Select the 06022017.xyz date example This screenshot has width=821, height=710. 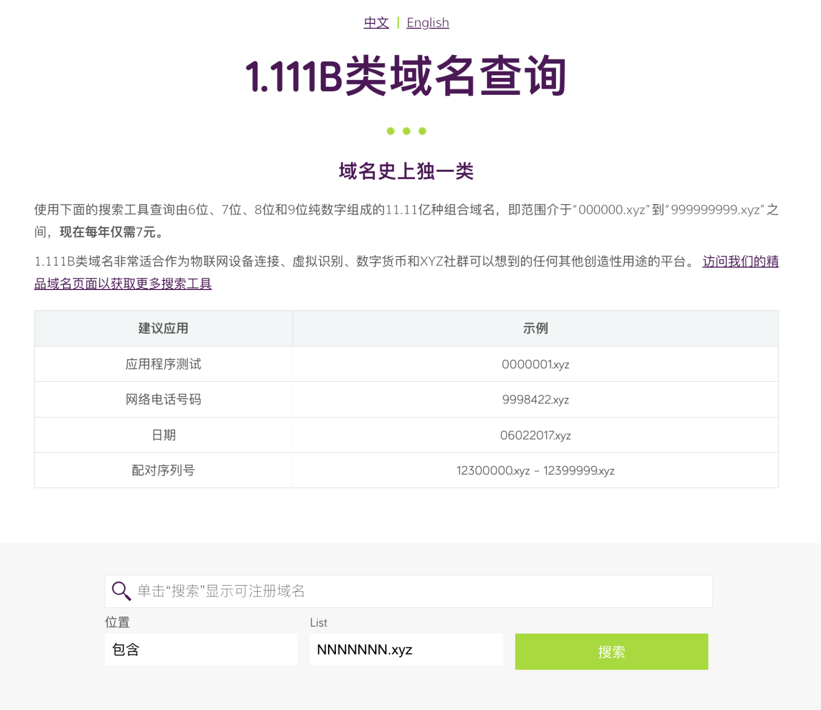click(x=536, y=435)
